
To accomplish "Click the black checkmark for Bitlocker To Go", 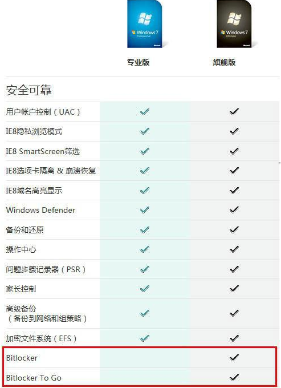I will pos(234,377).
